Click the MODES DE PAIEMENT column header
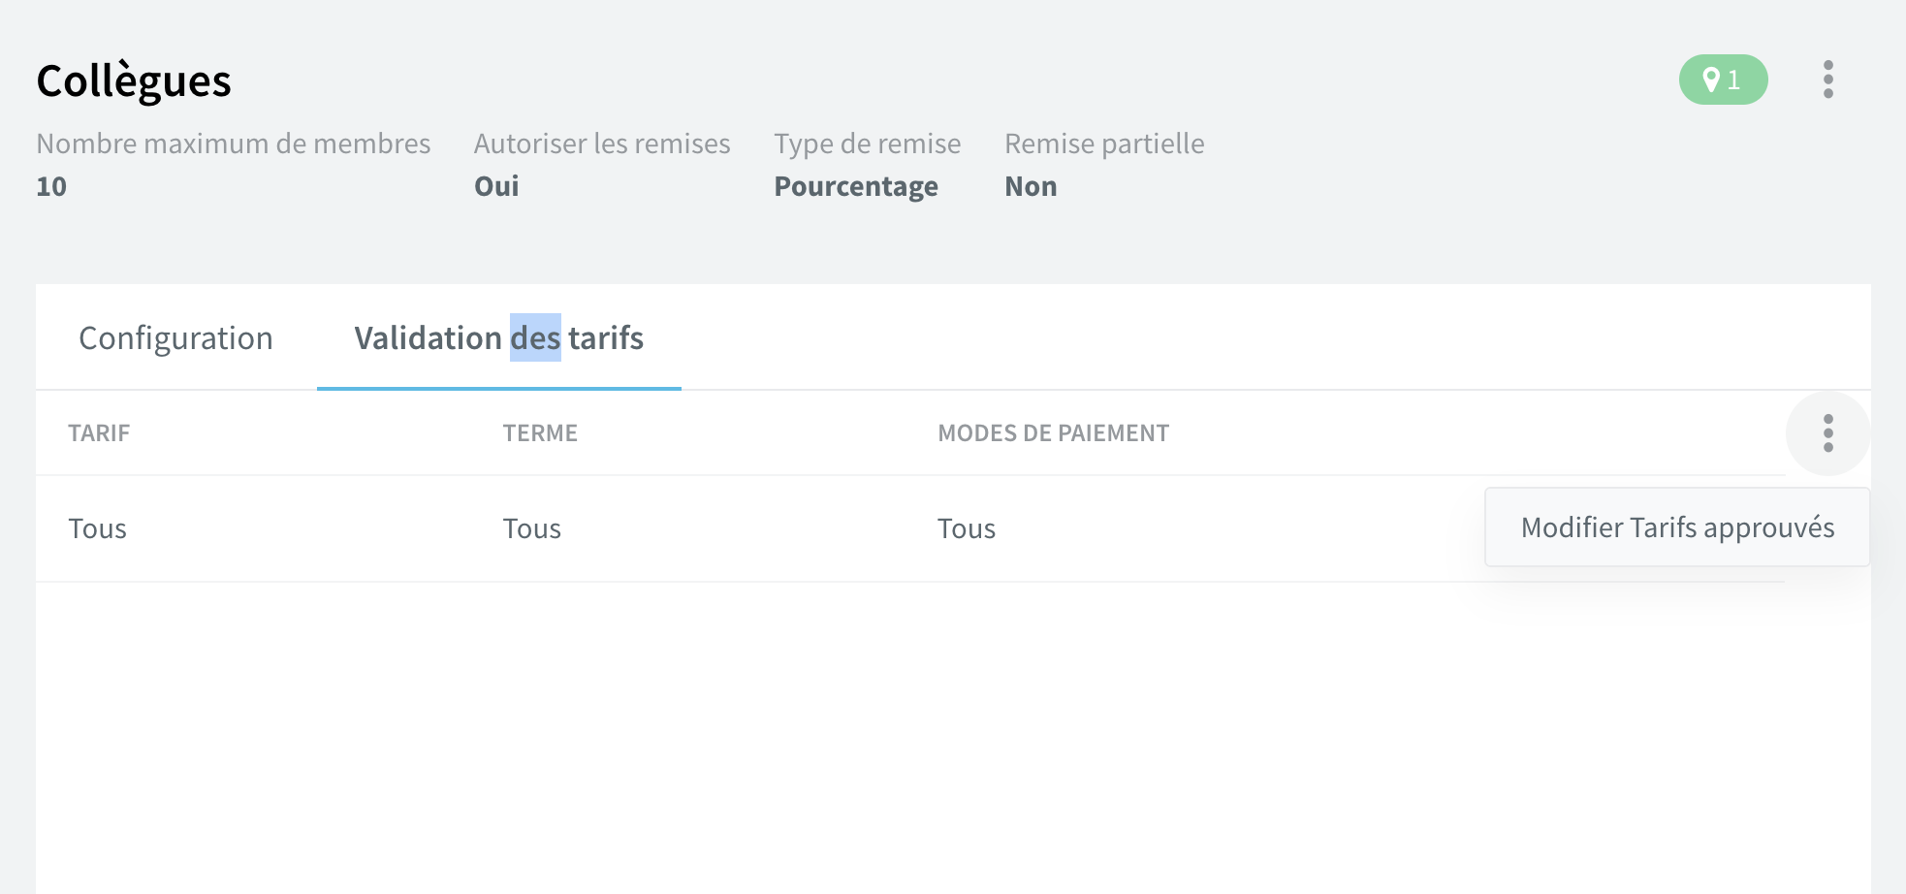The image size is (1906, 894). tap(1053, 433)
